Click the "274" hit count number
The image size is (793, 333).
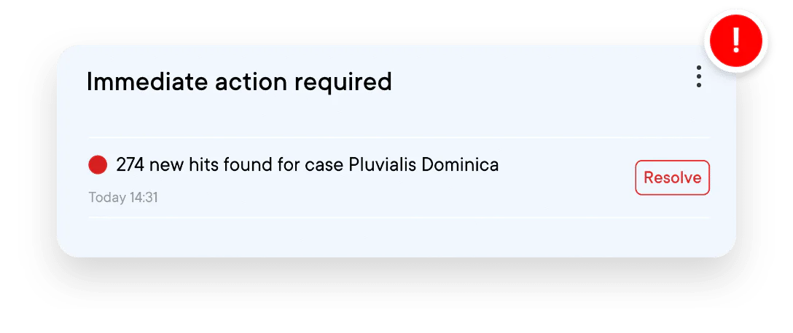click(x=130, y=165)
